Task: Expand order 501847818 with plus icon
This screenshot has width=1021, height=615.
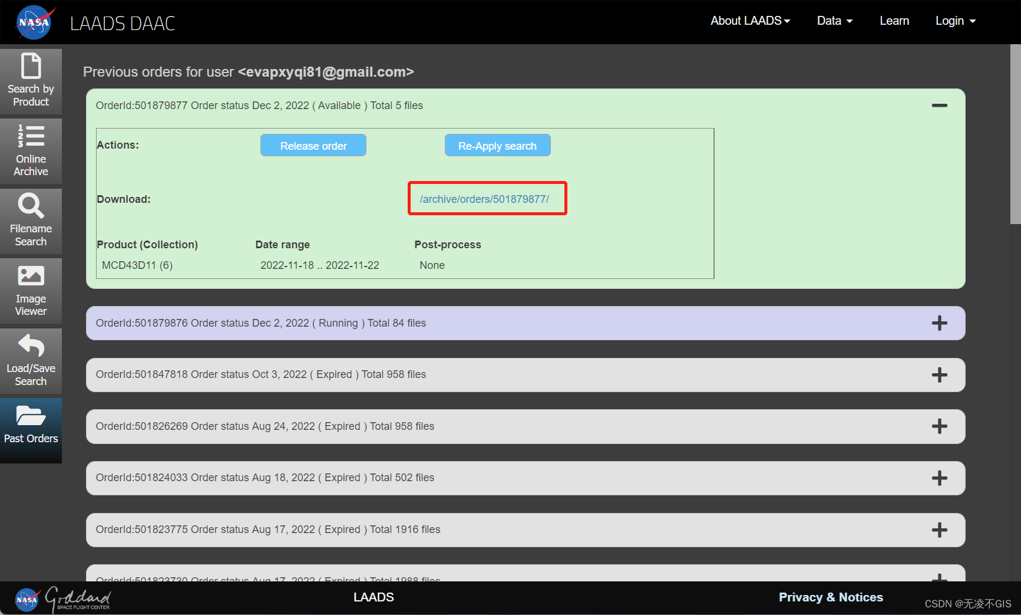Action: pos(939,375)
